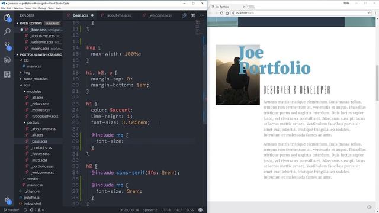The image size is (379, 213).
Task: Open the Source Control view
Action: point(7,46)
